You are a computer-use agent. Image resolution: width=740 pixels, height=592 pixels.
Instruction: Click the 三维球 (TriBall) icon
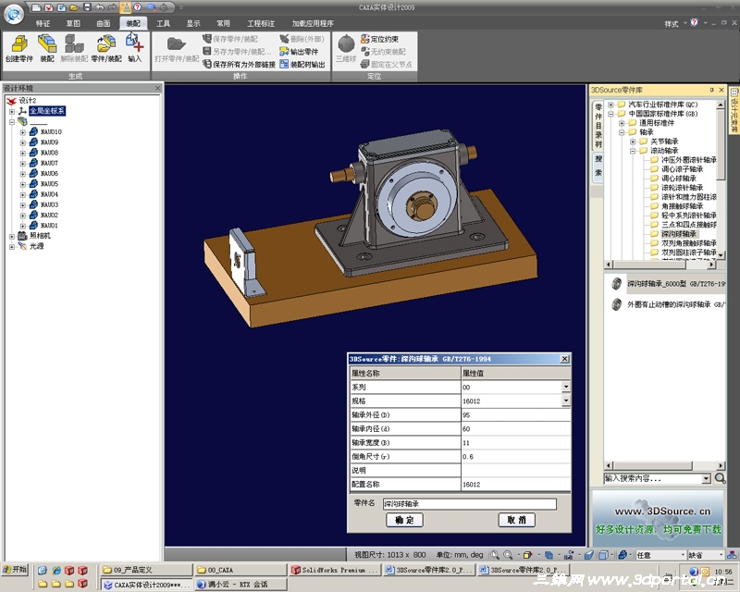(346, 43)
